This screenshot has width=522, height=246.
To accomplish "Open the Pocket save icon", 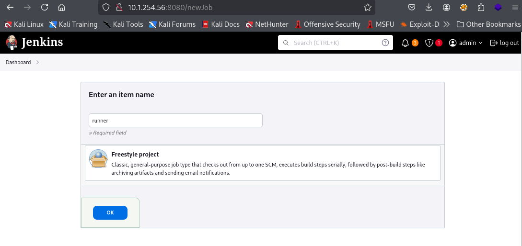I will click(x=412, y=7).
